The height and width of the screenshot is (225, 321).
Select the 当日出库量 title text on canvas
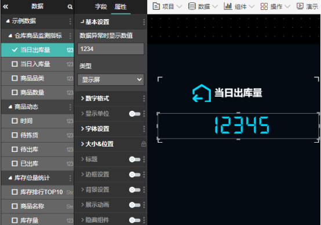point(238,93)
